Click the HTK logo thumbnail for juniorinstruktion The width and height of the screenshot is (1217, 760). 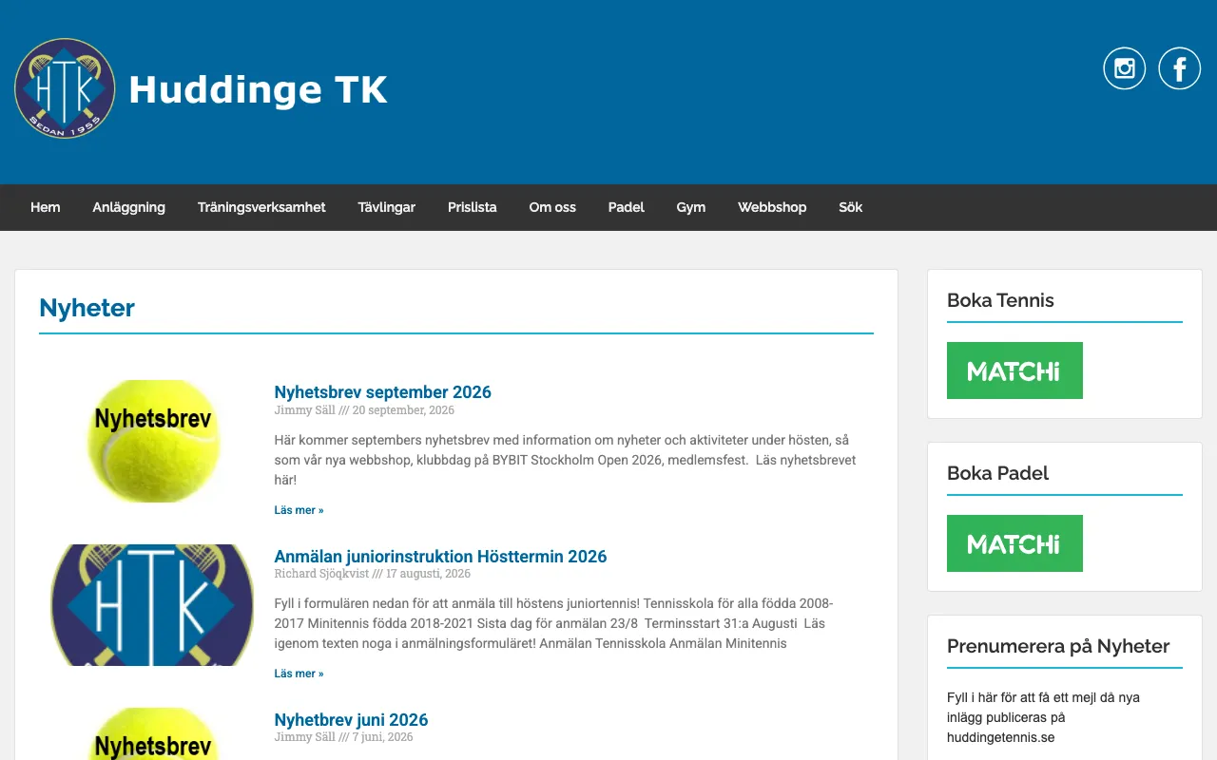click(152, 605)
